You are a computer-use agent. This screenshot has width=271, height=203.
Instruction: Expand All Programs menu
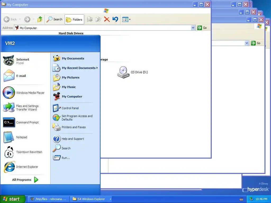(25, 180)
